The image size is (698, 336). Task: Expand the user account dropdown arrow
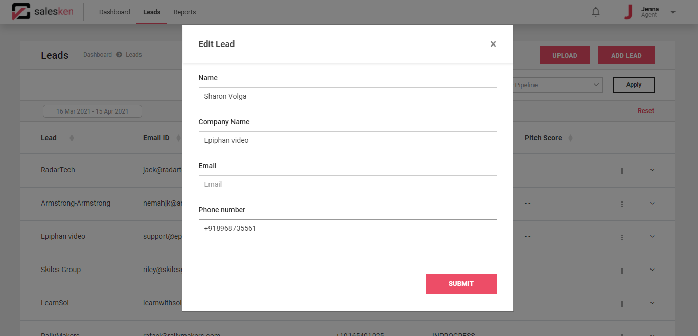(673, 12)
